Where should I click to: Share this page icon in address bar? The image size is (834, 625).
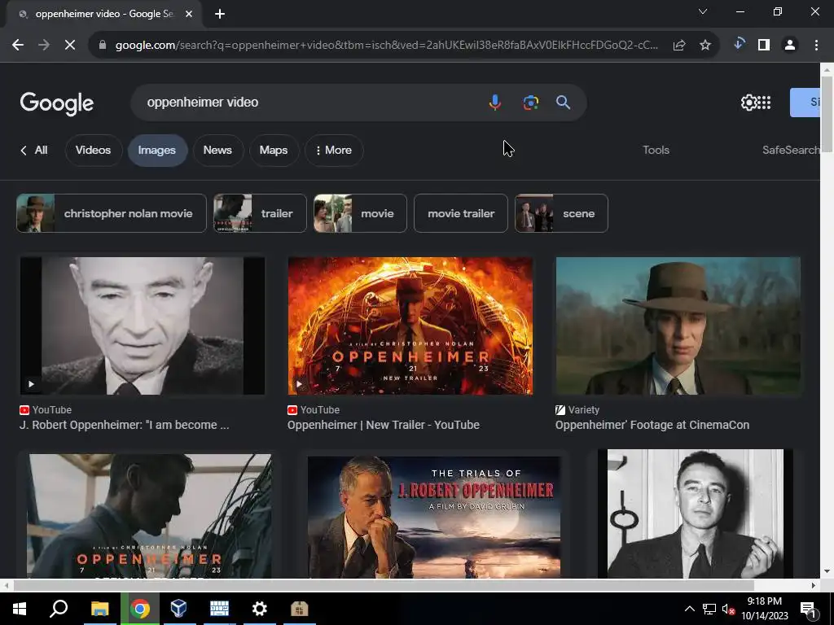pyautogui.click(x=679, y=46)
